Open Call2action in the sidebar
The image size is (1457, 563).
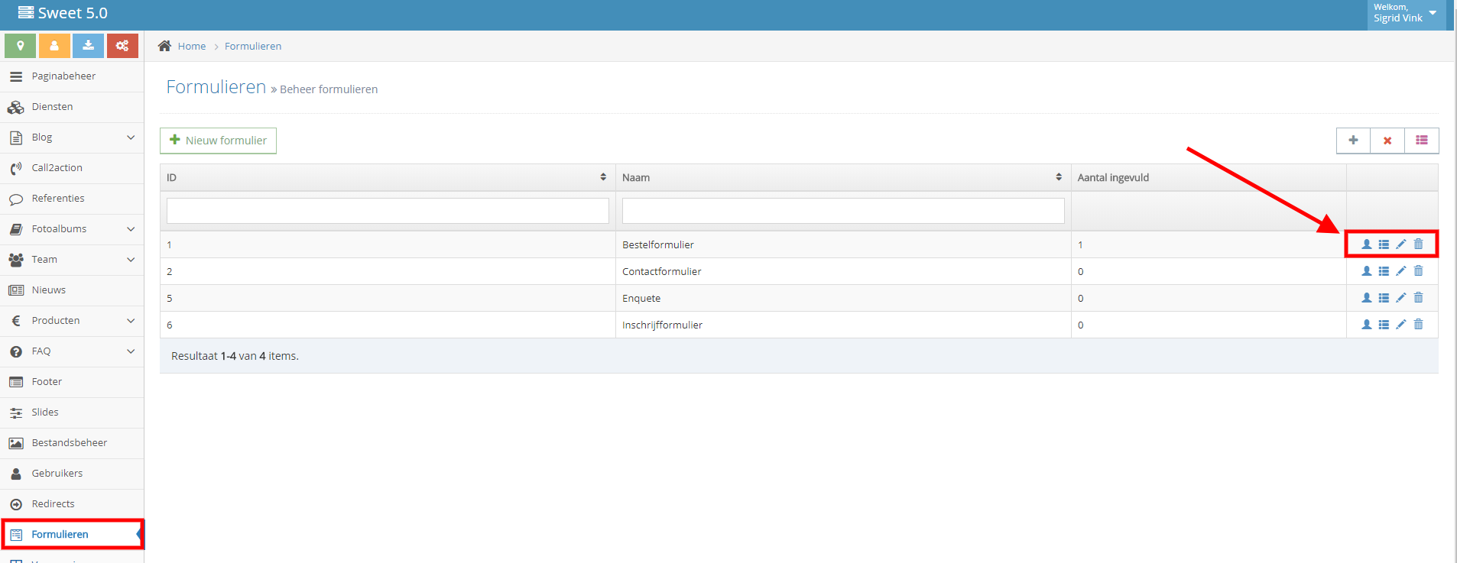tap(72, 168)
